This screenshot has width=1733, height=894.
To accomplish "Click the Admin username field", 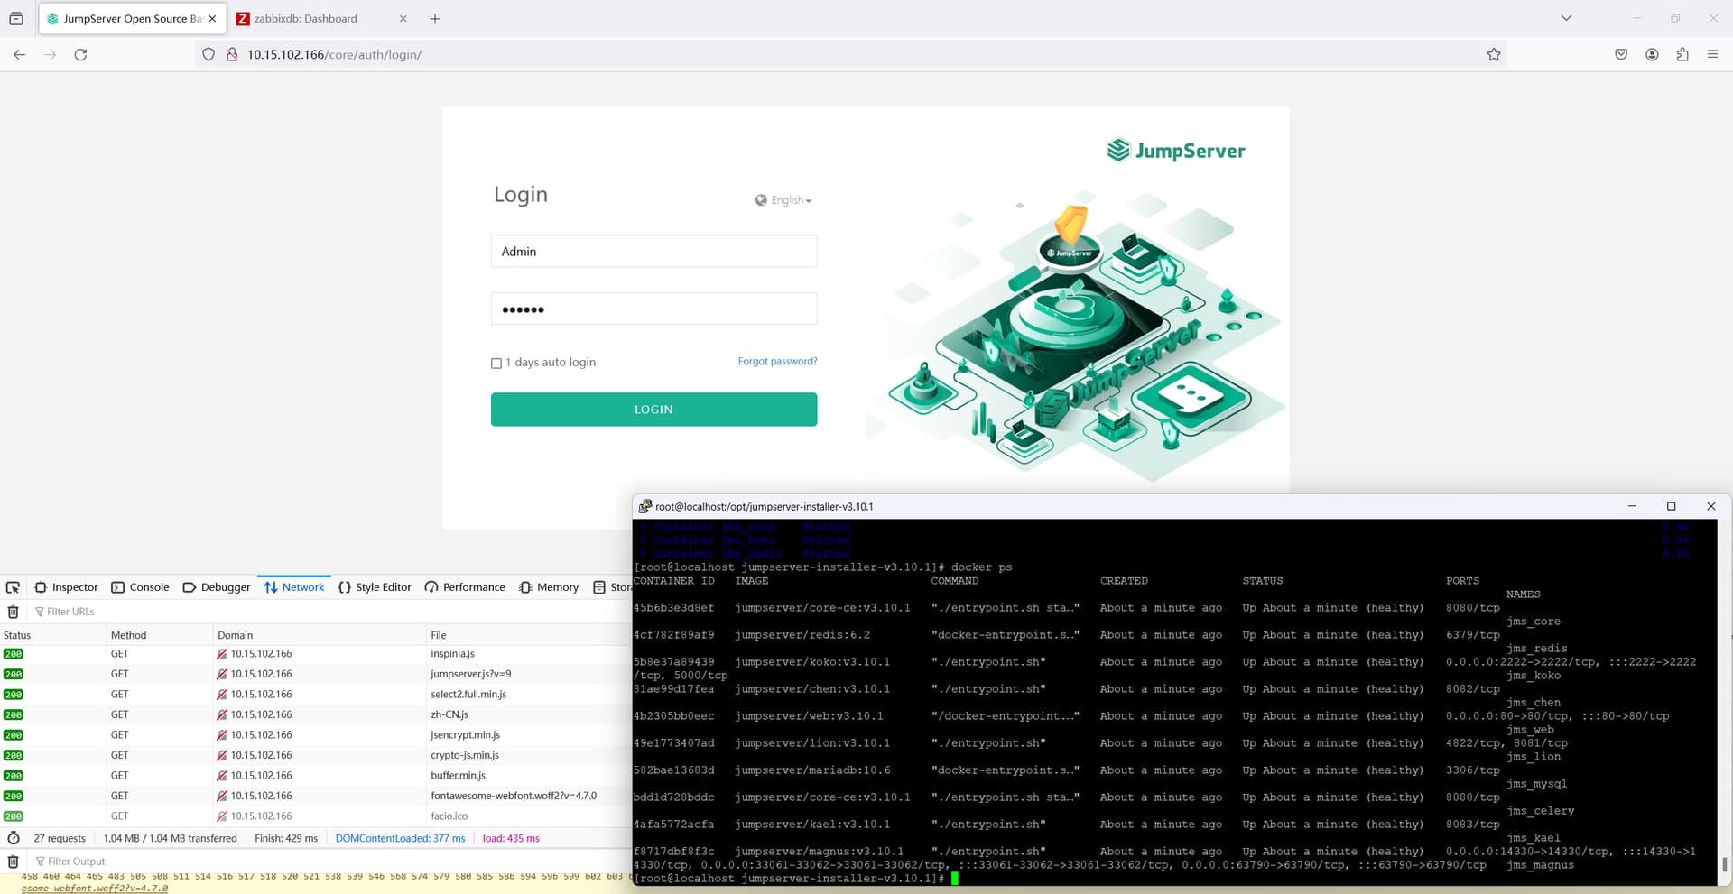I will [x=653, y=252].
